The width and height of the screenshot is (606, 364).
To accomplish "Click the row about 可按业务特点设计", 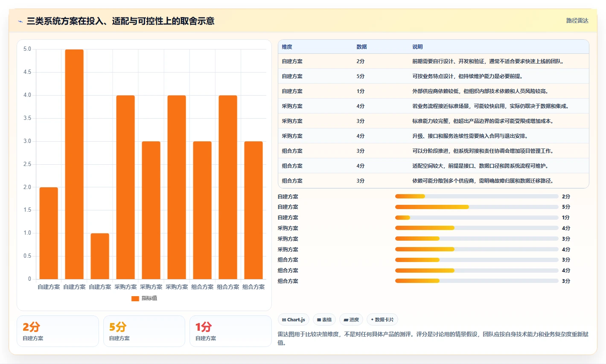I will click(x=434, y=76).
